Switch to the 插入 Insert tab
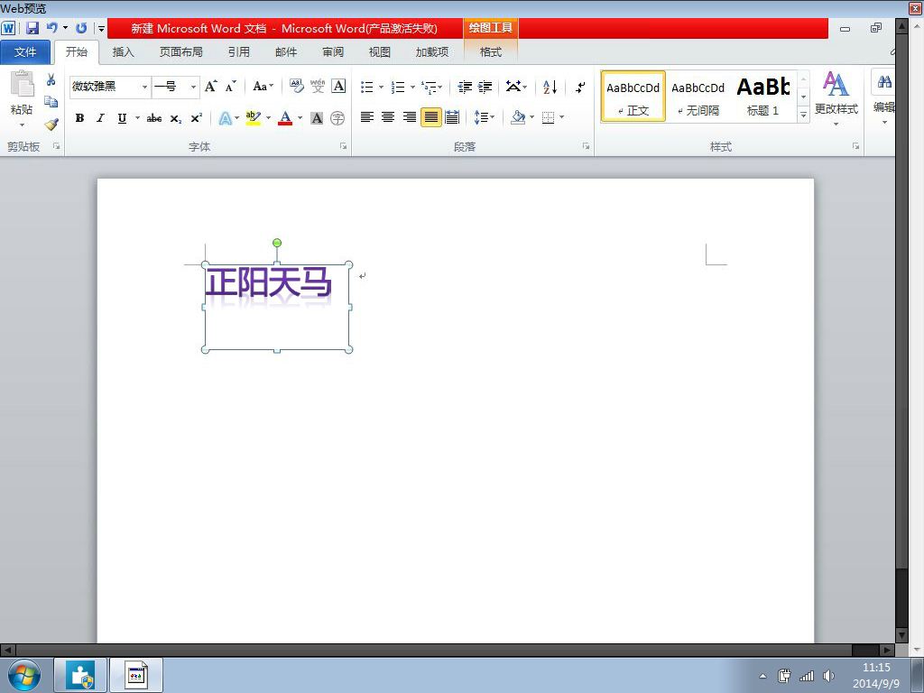Screen dimensions: 924x693 pos(123,51)
